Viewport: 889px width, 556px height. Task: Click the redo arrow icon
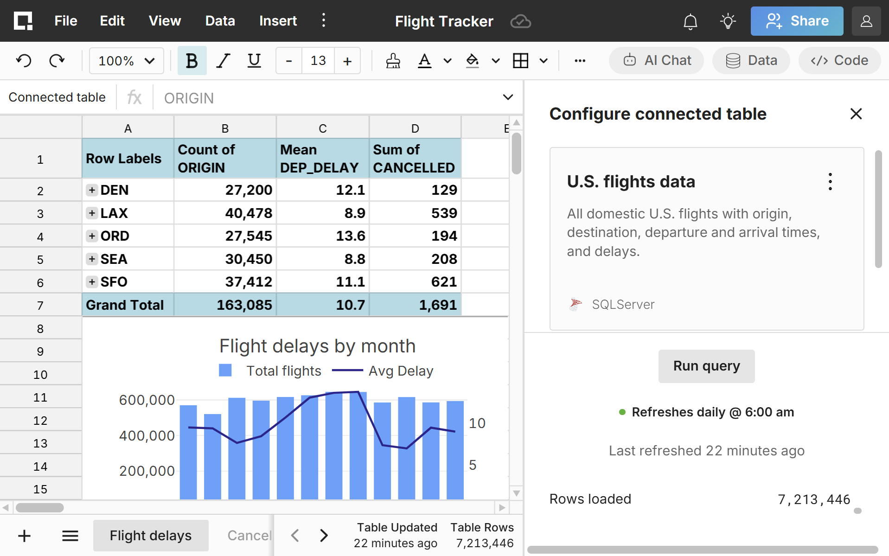57,61
